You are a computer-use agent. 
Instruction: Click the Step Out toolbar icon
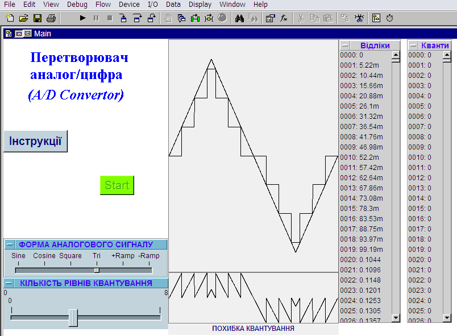point(151,18)
